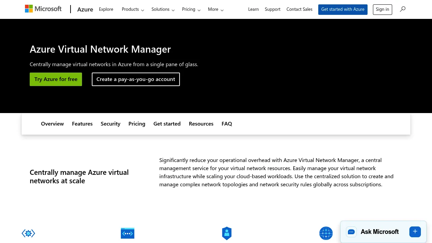The height and width of the screenshot is (243, 432).
Task: Click Create a pay-as-you-go account
Action: pos(136,79)
